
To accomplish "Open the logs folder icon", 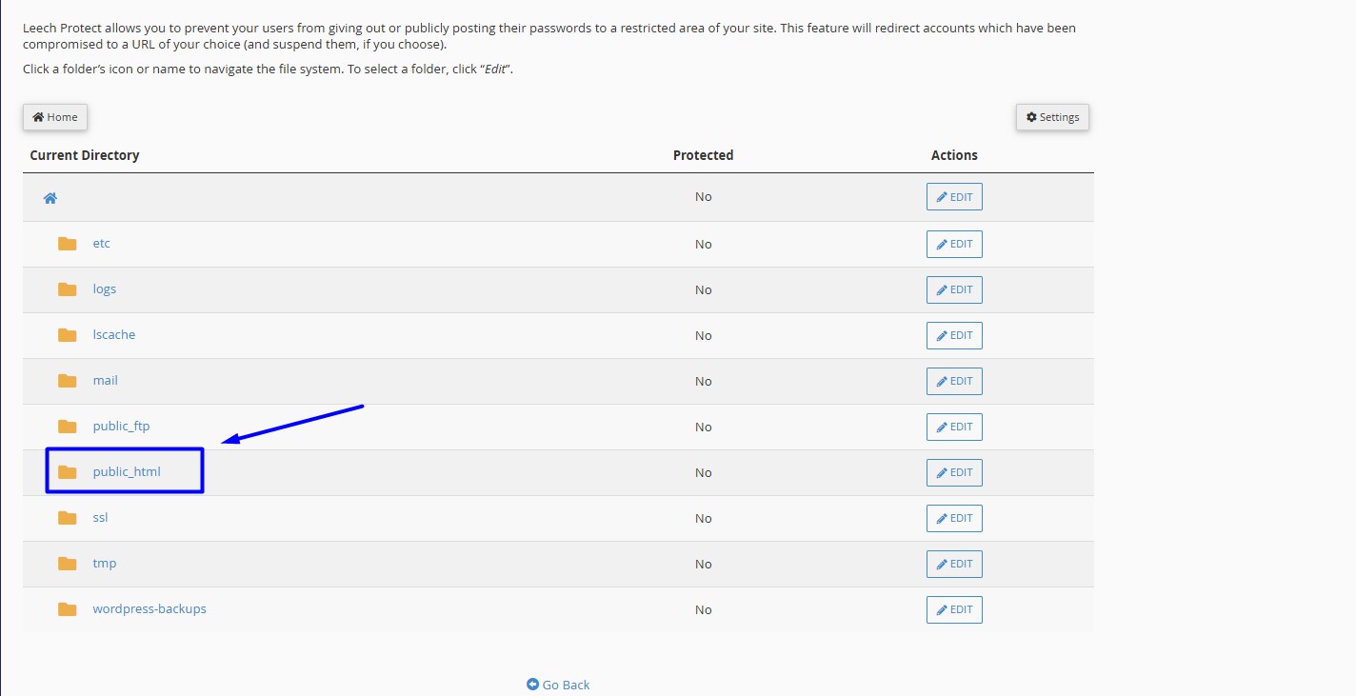I will pyautogui.click(x=67, y=289).
